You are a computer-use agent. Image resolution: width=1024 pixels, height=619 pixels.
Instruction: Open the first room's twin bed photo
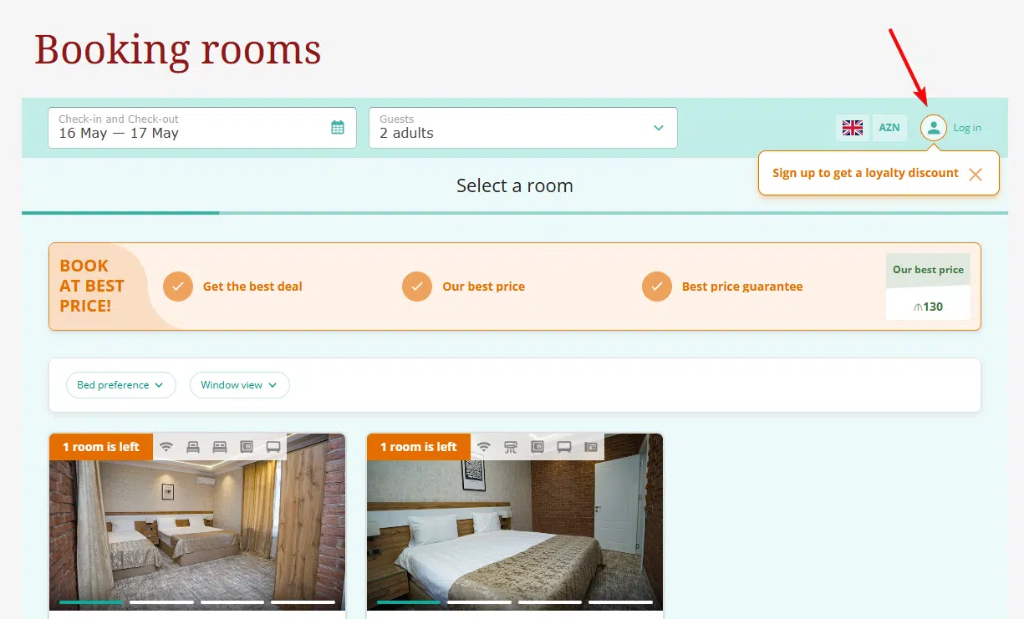197,521
